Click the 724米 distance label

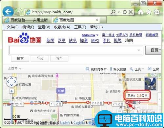click(18, 104)
